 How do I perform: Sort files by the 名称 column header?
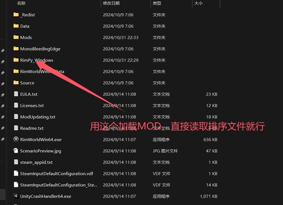click(17, 3)
